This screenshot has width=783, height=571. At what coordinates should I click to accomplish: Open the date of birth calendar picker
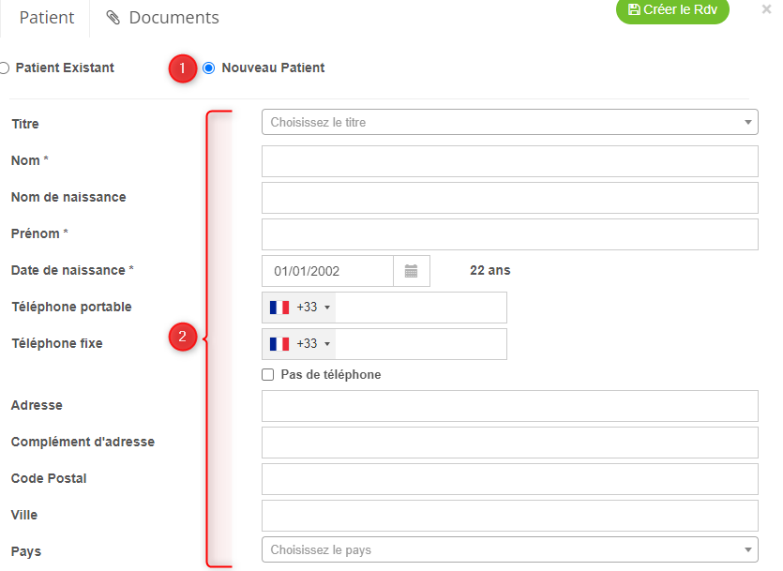coord(411,271)
